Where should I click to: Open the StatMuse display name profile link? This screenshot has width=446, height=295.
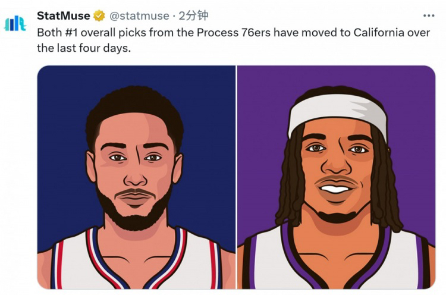(64, 16)
